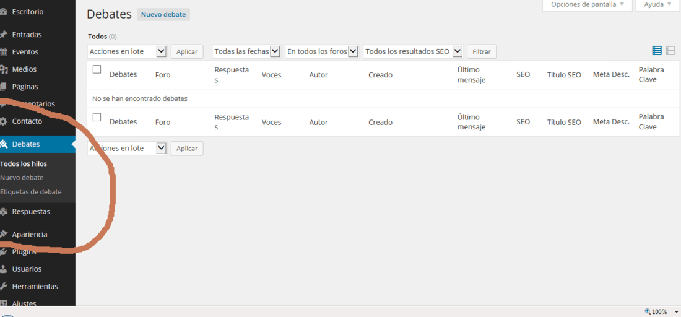Sort by Último mensaje column in header
Viewport: 681px width, 317px height.
(x=471, y=75)
